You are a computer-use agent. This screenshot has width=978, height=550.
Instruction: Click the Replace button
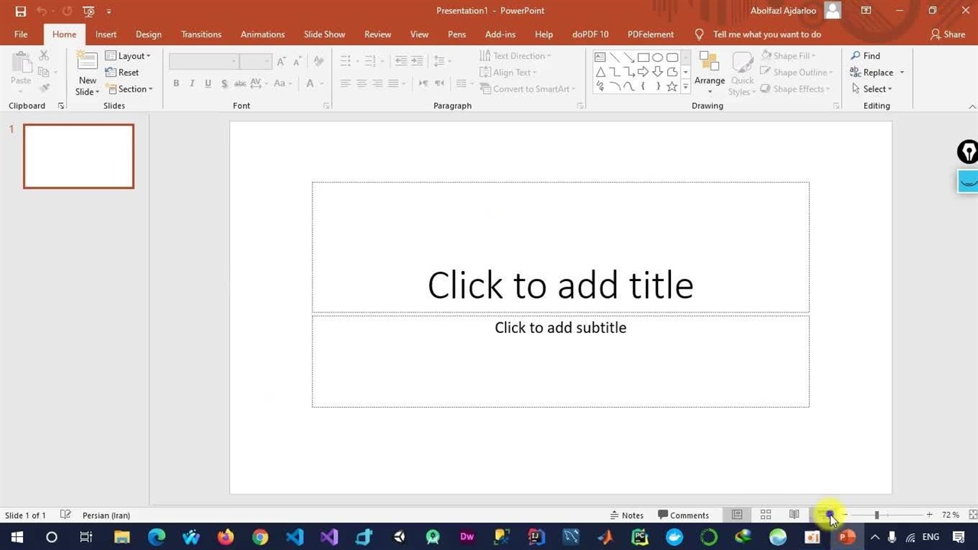(x=877, y=73)
